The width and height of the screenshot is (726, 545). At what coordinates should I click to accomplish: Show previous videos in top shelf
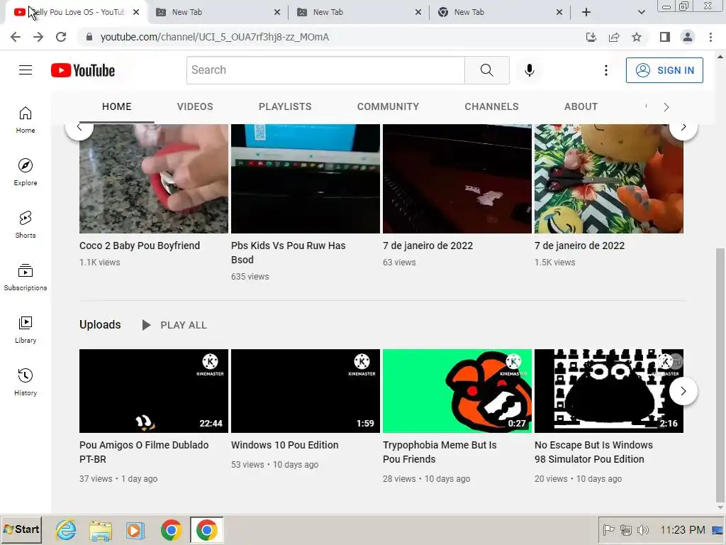pyautogui.click(x=79, y=127)
